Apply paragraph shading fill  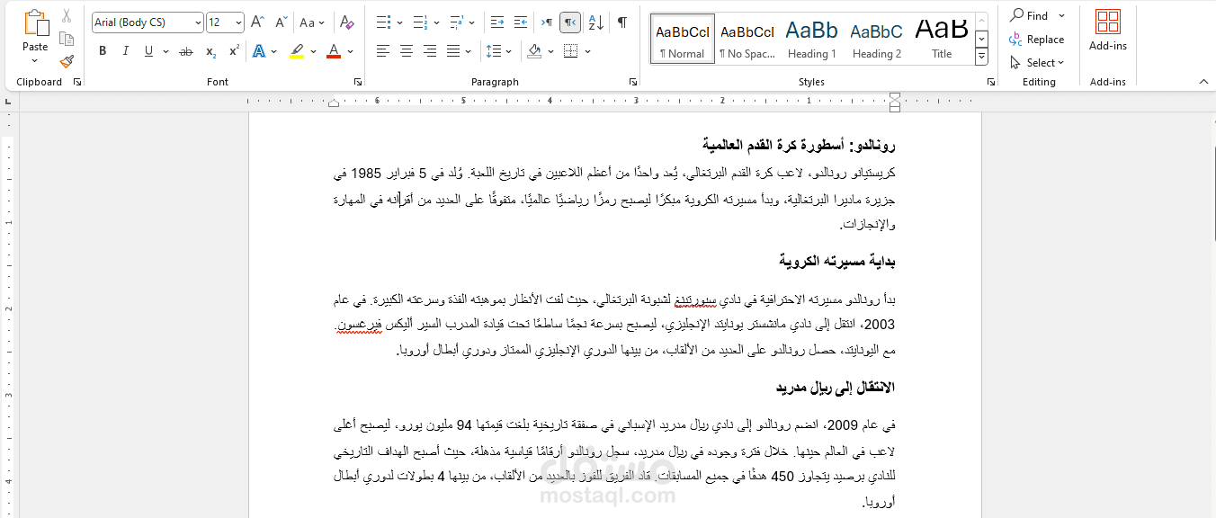tap(534, 51)
